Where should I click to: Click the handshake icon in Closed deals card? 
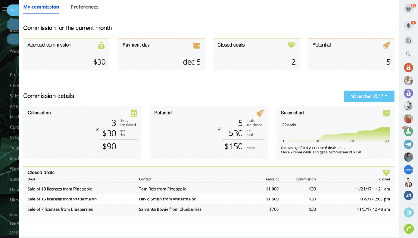[291, 45]
